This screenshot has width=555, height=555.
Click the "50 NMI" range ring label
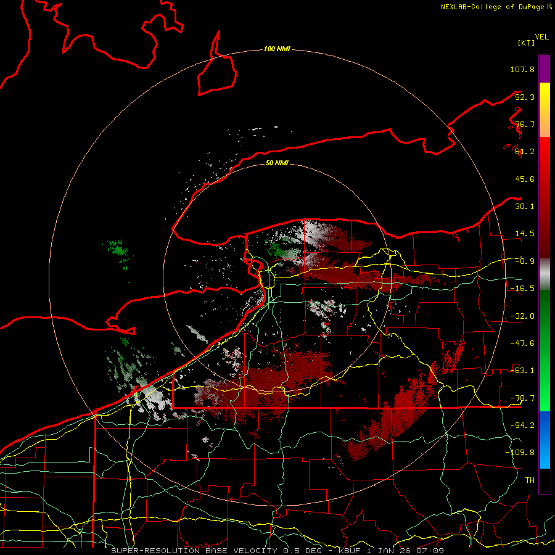pos(277,163)
